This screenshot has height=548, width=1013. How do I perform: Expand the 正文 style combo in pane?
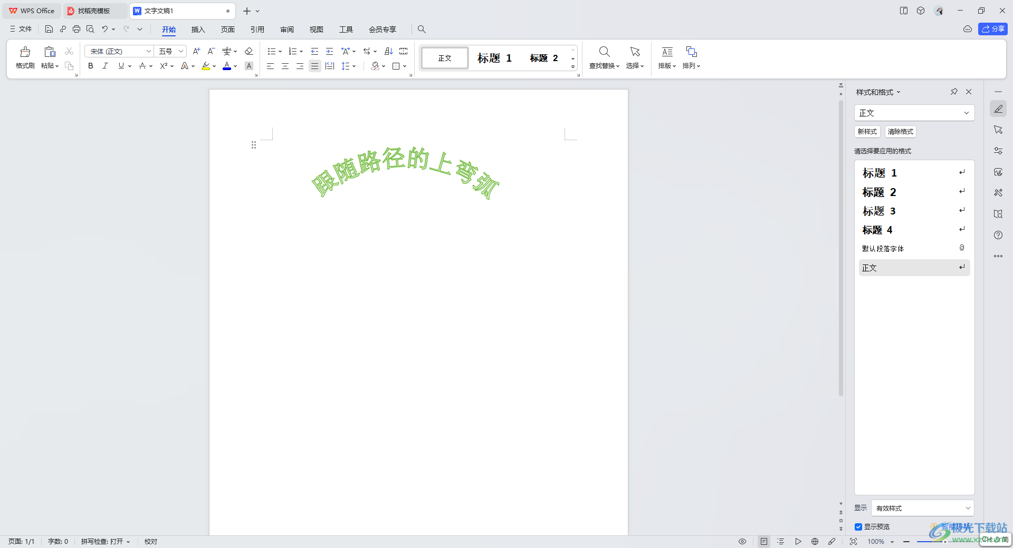tap(967, 113)
